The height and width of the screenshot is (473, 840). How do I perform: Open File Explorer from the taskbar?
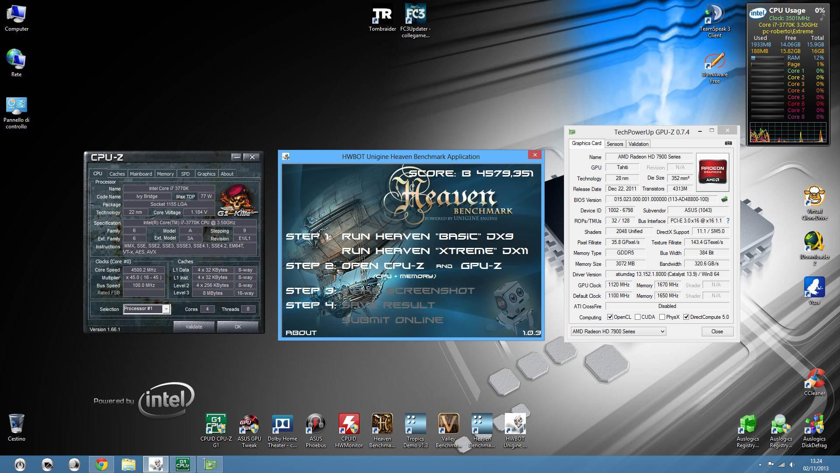pos(129,464)
